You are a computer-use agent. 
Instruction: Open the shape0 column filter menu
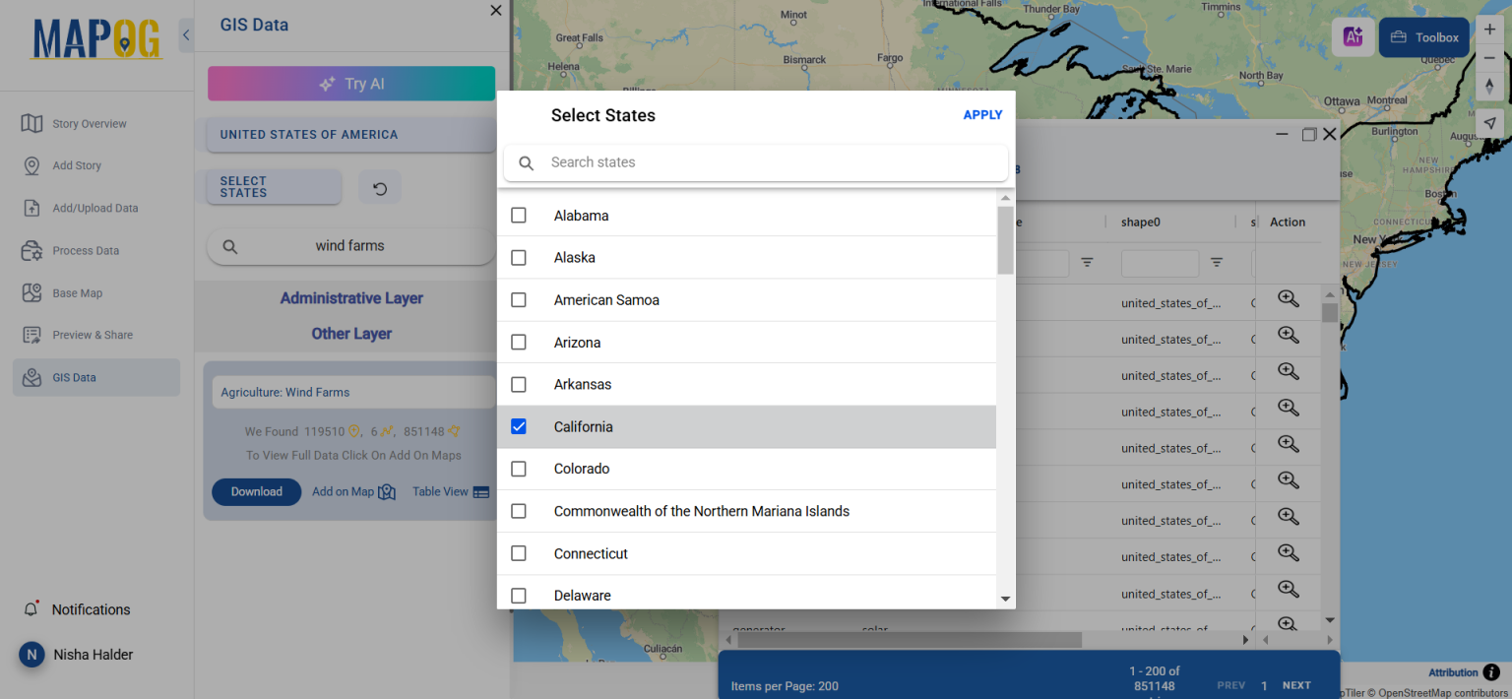(1217, 264)
